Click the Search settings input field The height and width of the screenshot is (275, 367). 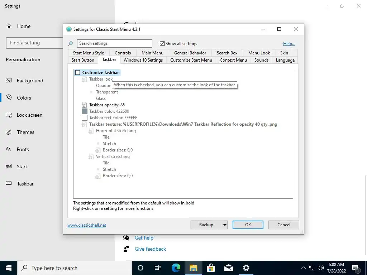115,43
